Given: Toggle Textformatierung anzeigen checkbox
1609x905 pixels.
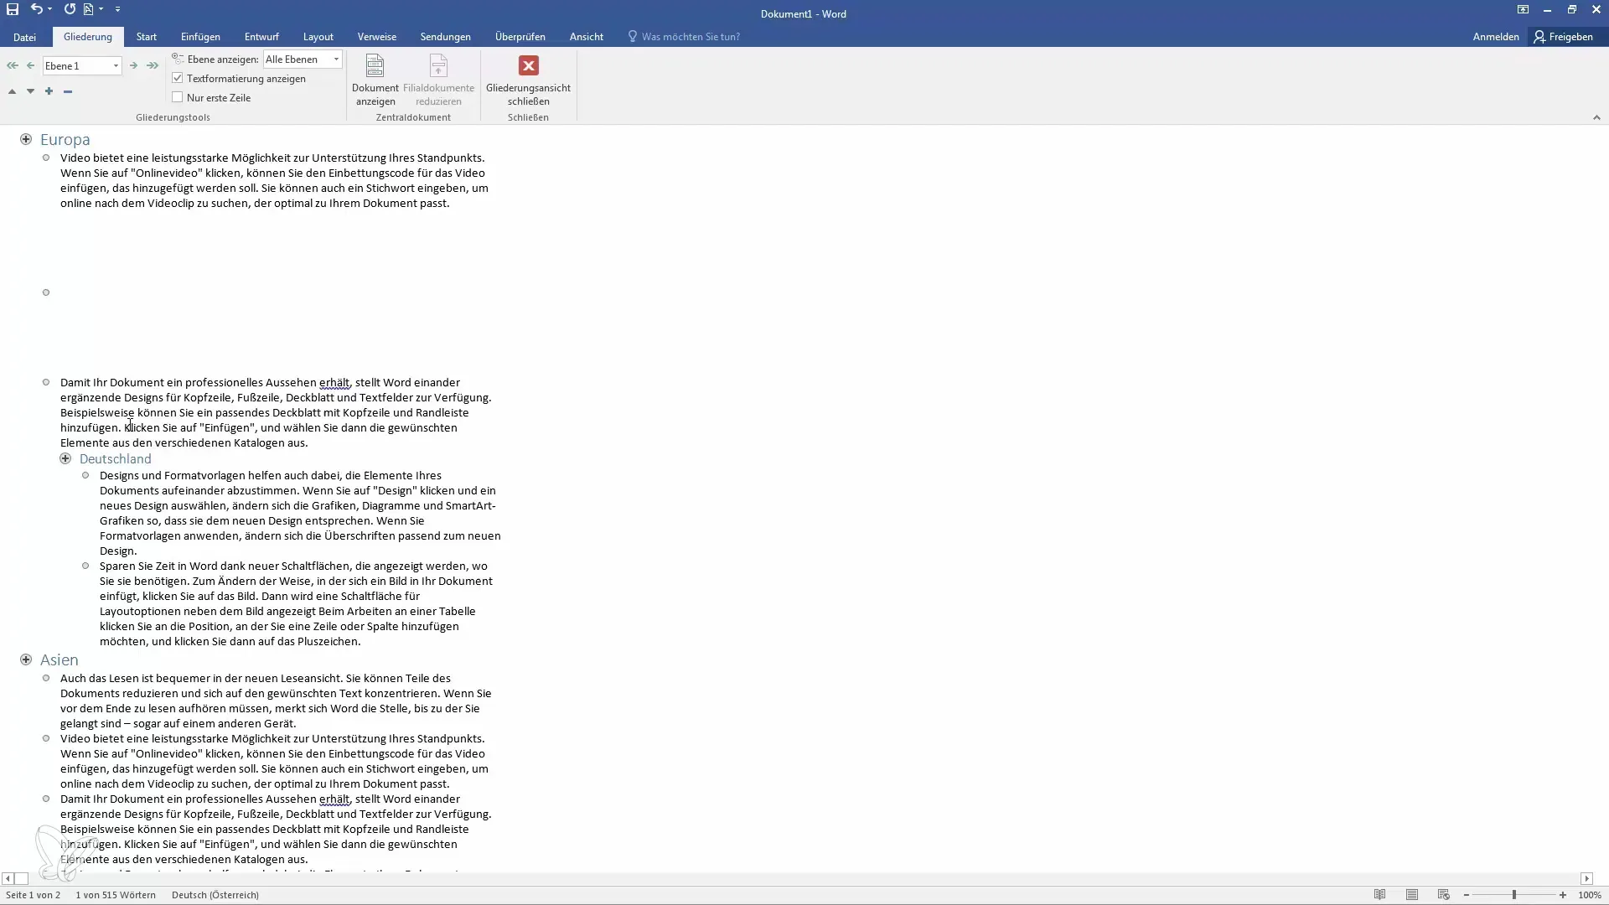Looking at the screenshot, I should pos(178,78).
